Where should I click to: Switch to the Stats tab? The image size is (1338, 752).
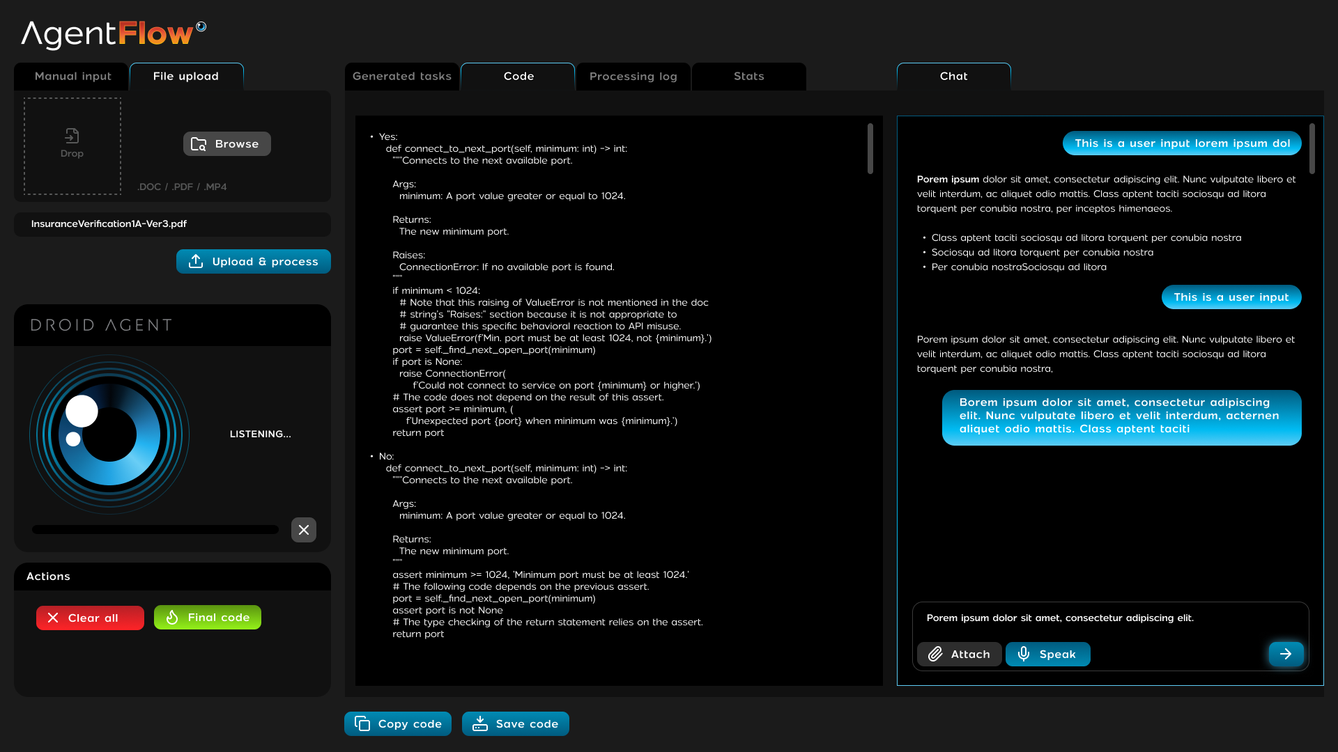[x=749, y=77]
